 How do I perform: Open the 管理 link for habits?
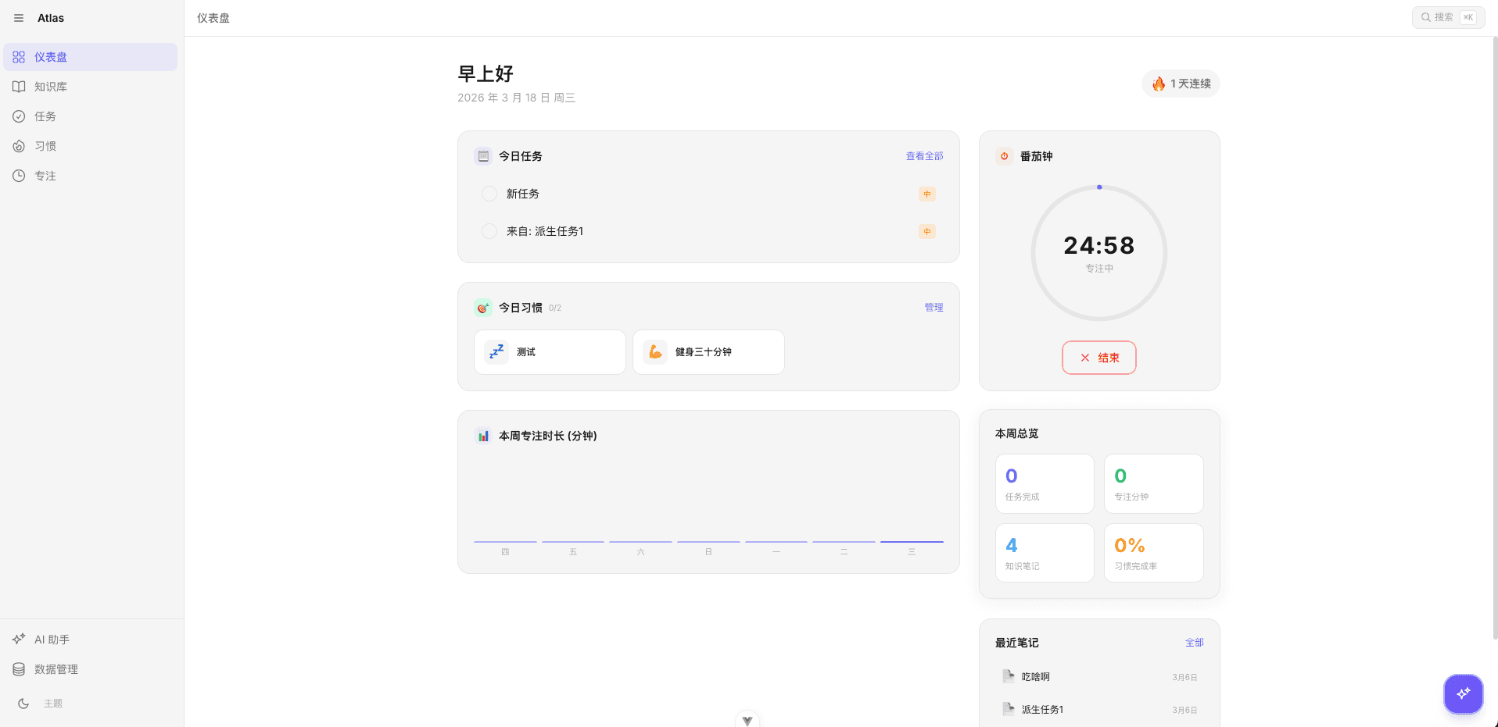934,308
